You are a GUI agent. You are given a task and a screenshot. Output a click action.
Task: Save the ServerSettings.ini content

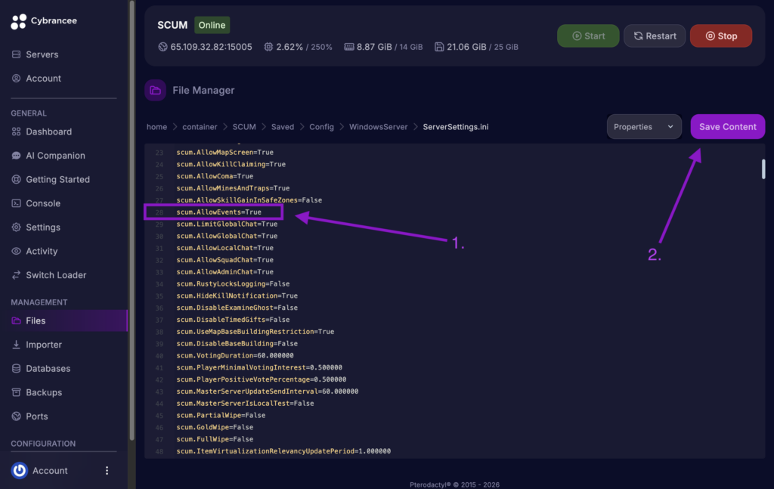click(x=727, y=126)
